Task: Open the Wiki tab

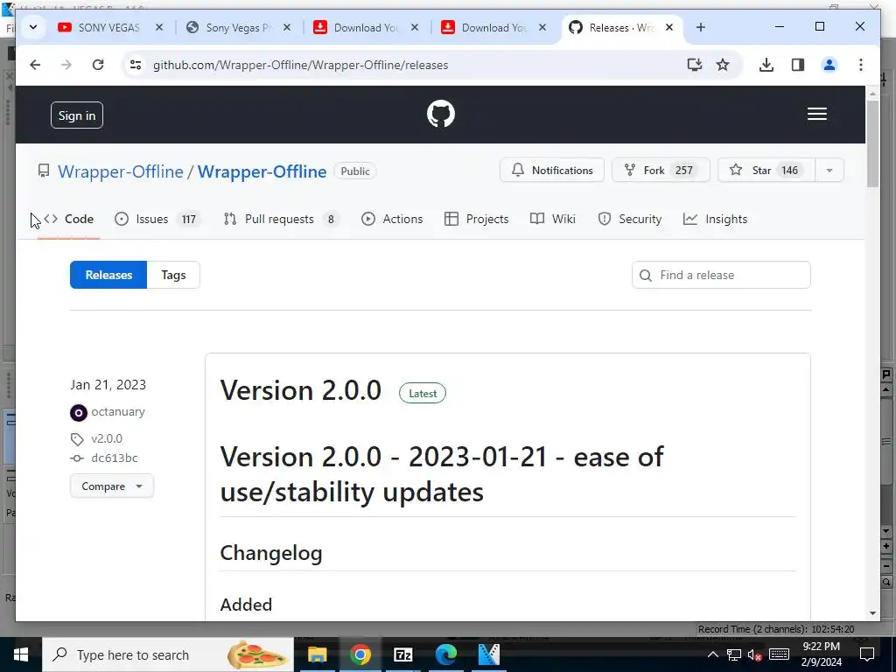Action: click(553, 219)
